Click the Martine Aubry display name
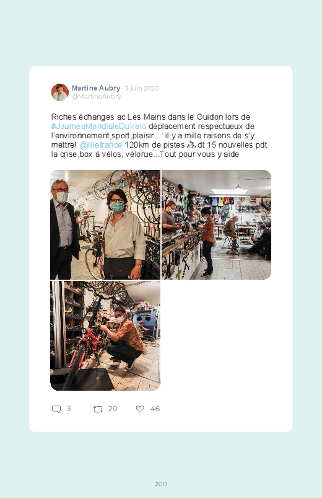This screenshot has width=322, height=498. point(96,88)
